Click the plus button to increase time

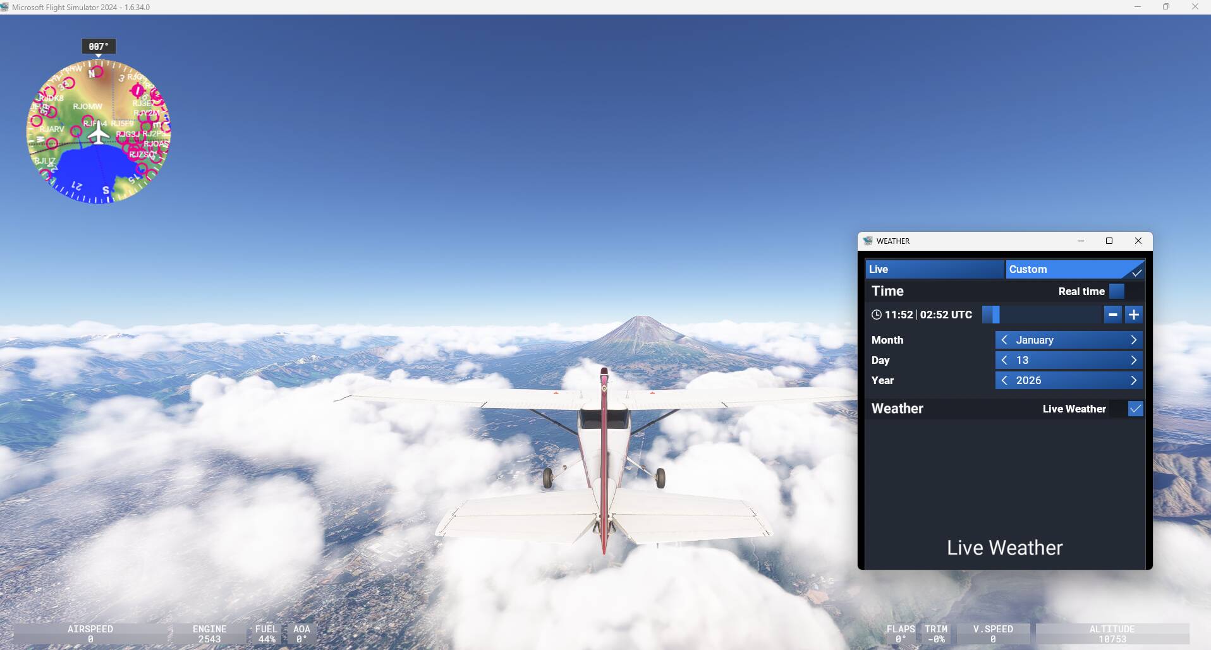1134,315
